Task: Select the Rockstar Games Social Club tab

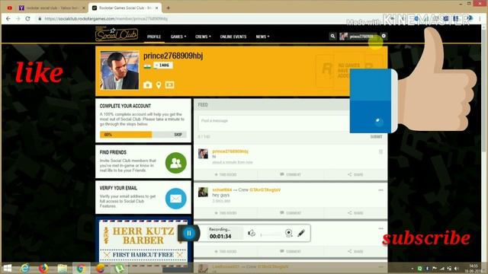Action: pos(124,8)
